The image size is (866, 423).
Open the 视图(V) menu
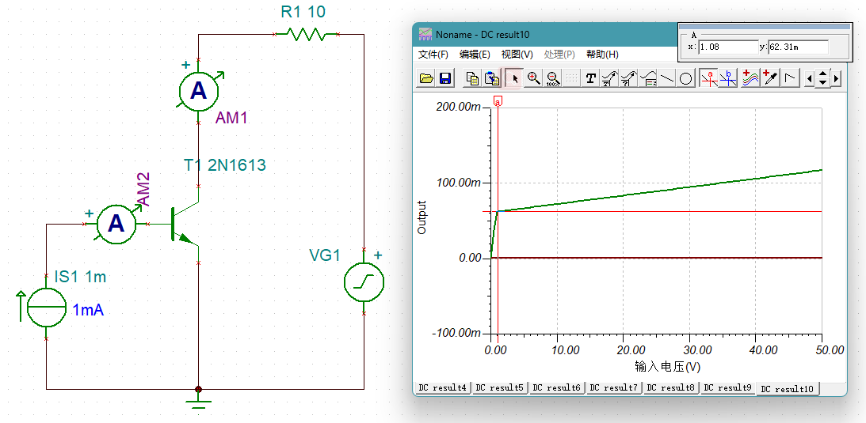pos(517,55)
